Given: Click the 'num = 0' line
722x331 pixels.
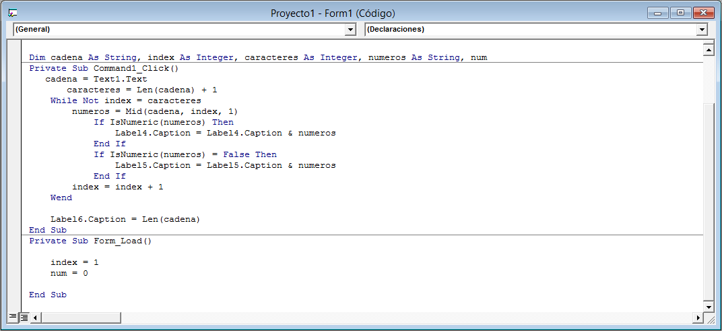Looking at the screenshot, I should (x=69, y=274).
